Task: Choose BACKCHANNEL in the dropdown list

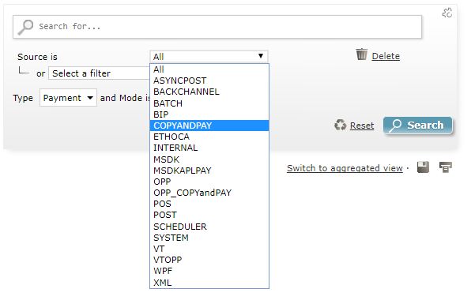Action: pyautogui.click(x=209, y=92)
